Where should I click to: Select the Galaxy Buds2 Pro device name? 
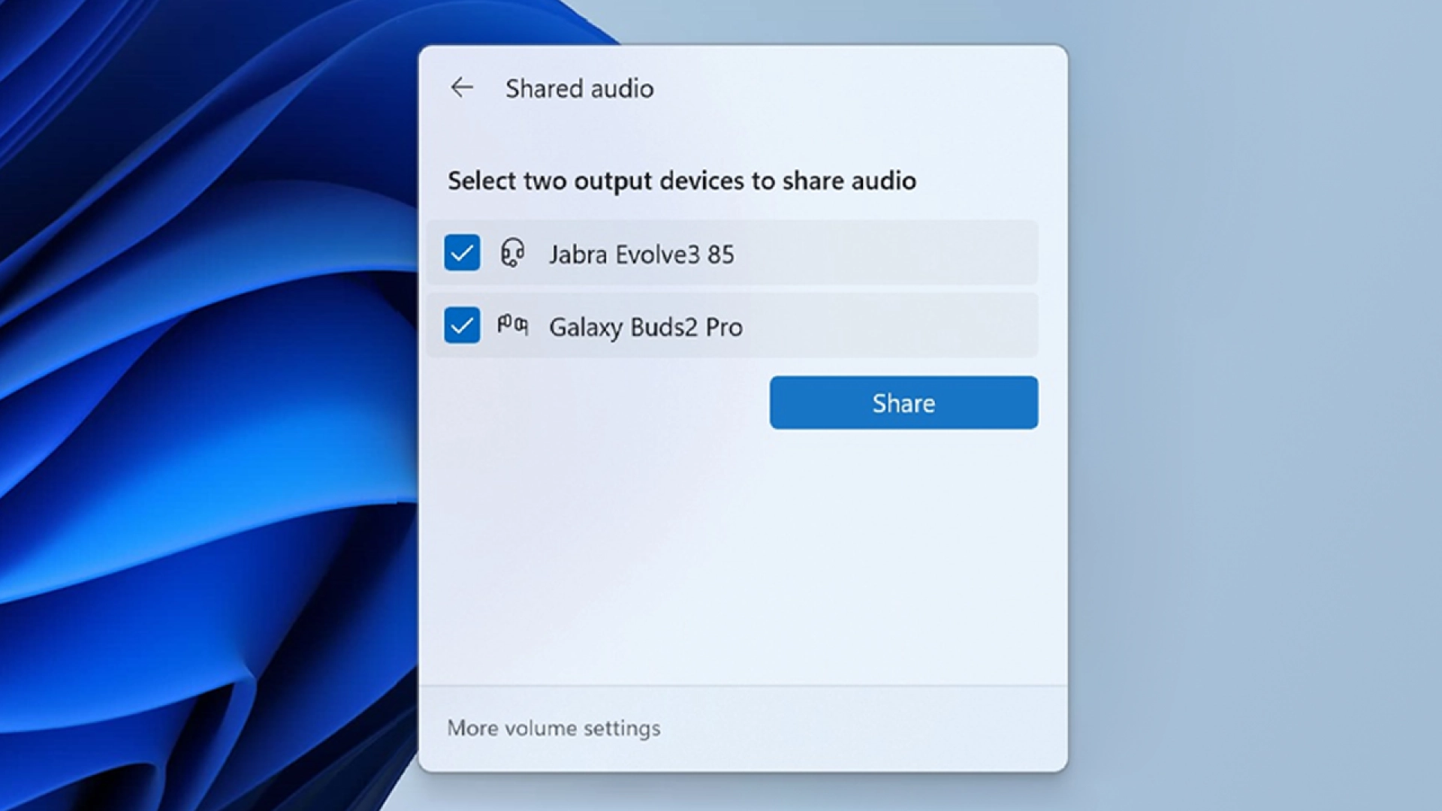(x=646, y=327)
